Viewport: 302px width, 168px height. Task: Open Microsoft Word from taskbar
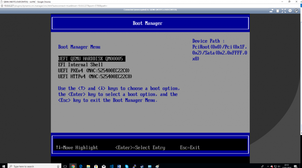pos(119,166)
